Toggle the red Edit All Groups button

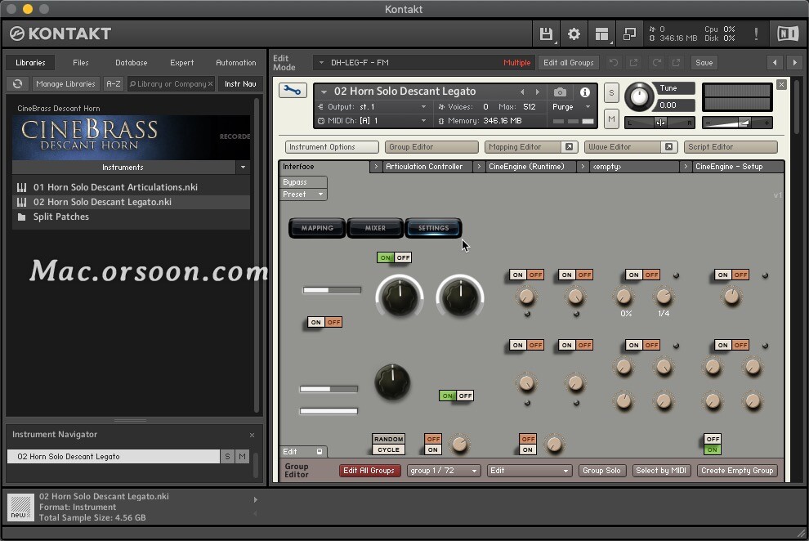[369, 471]
